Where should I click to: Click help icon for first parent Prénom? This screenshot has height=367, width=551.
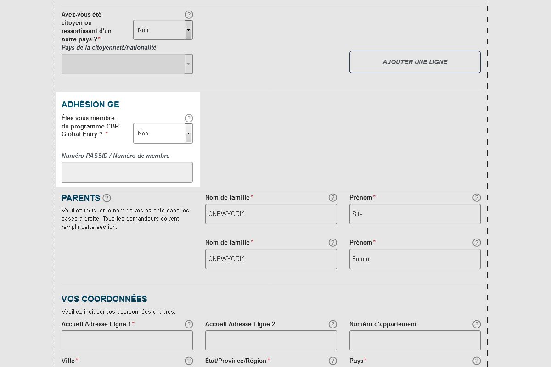pos(477,198)
